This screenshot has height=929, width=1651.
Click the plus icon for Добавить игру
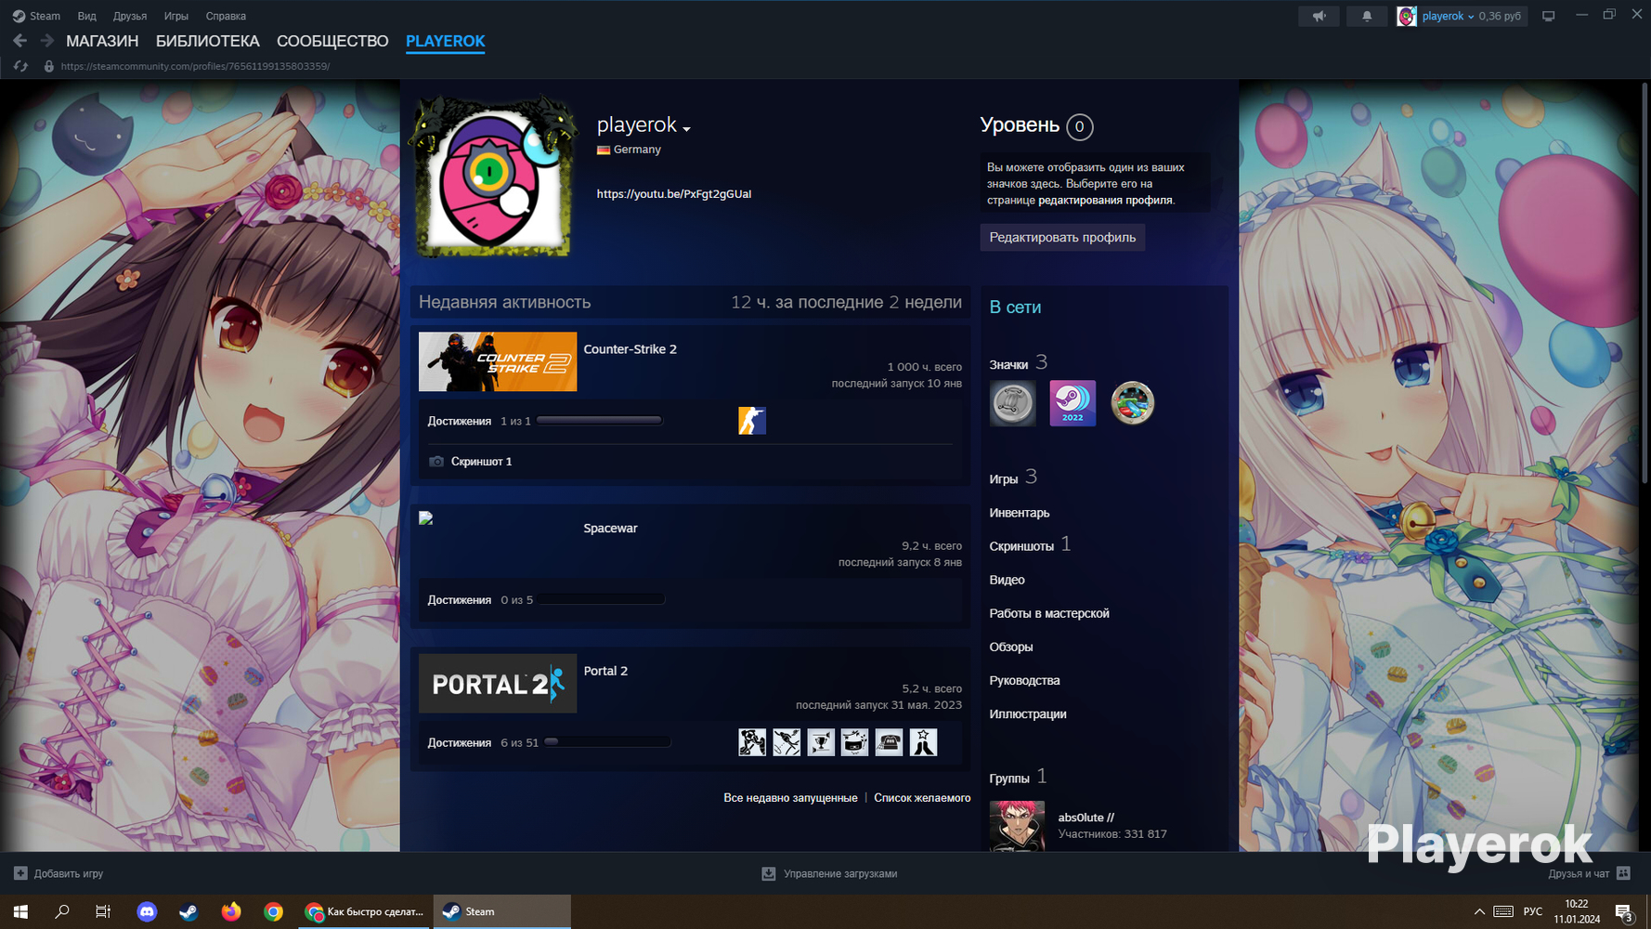coord(20,873)
